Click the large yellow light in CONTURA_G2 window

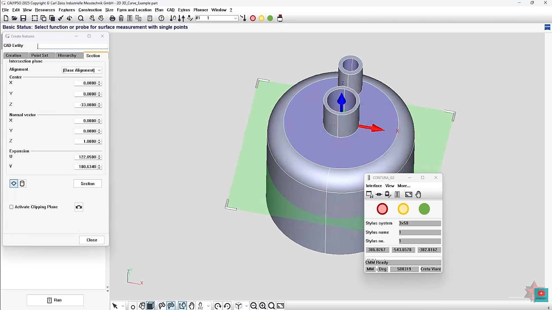(403, 209)
